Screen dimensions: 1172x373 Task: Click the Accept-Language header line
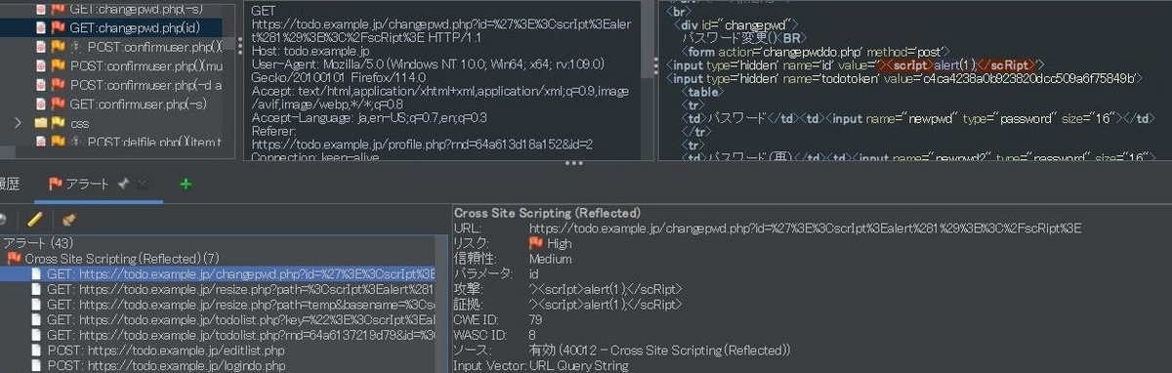[x=369, y=117]
